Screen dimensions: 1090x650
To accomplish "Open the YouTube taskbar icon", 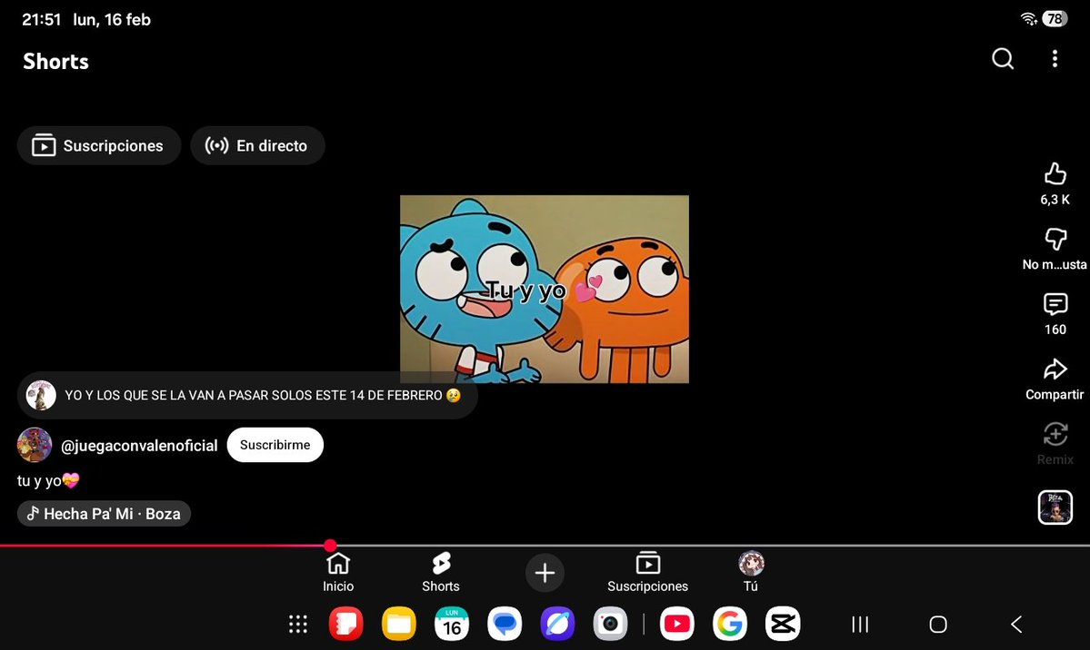I will click(677, 625).
